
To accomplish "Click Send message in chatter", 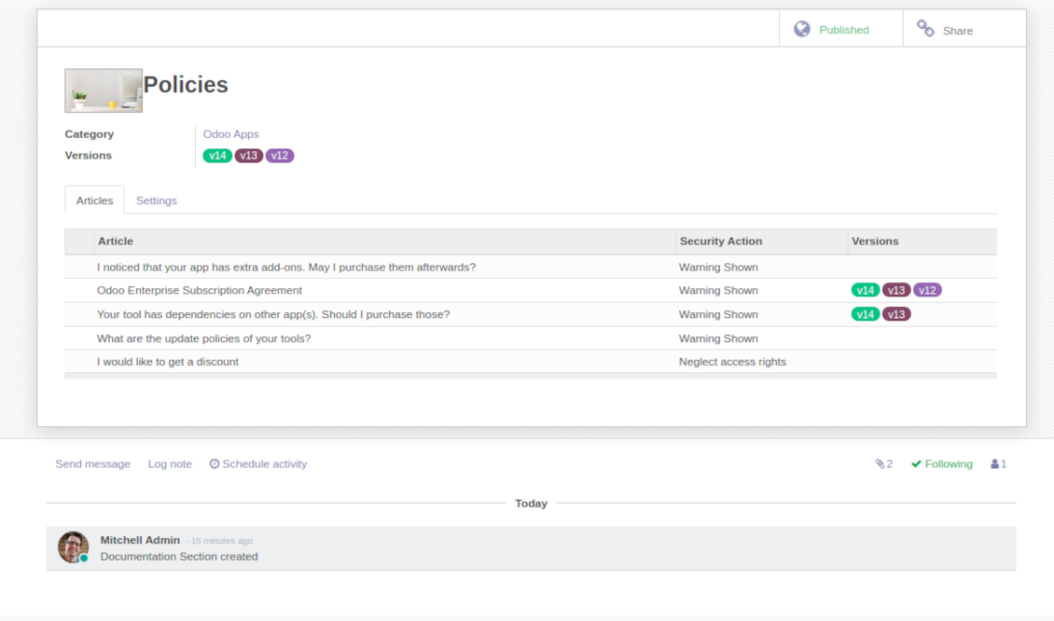I will coord(92,463).
